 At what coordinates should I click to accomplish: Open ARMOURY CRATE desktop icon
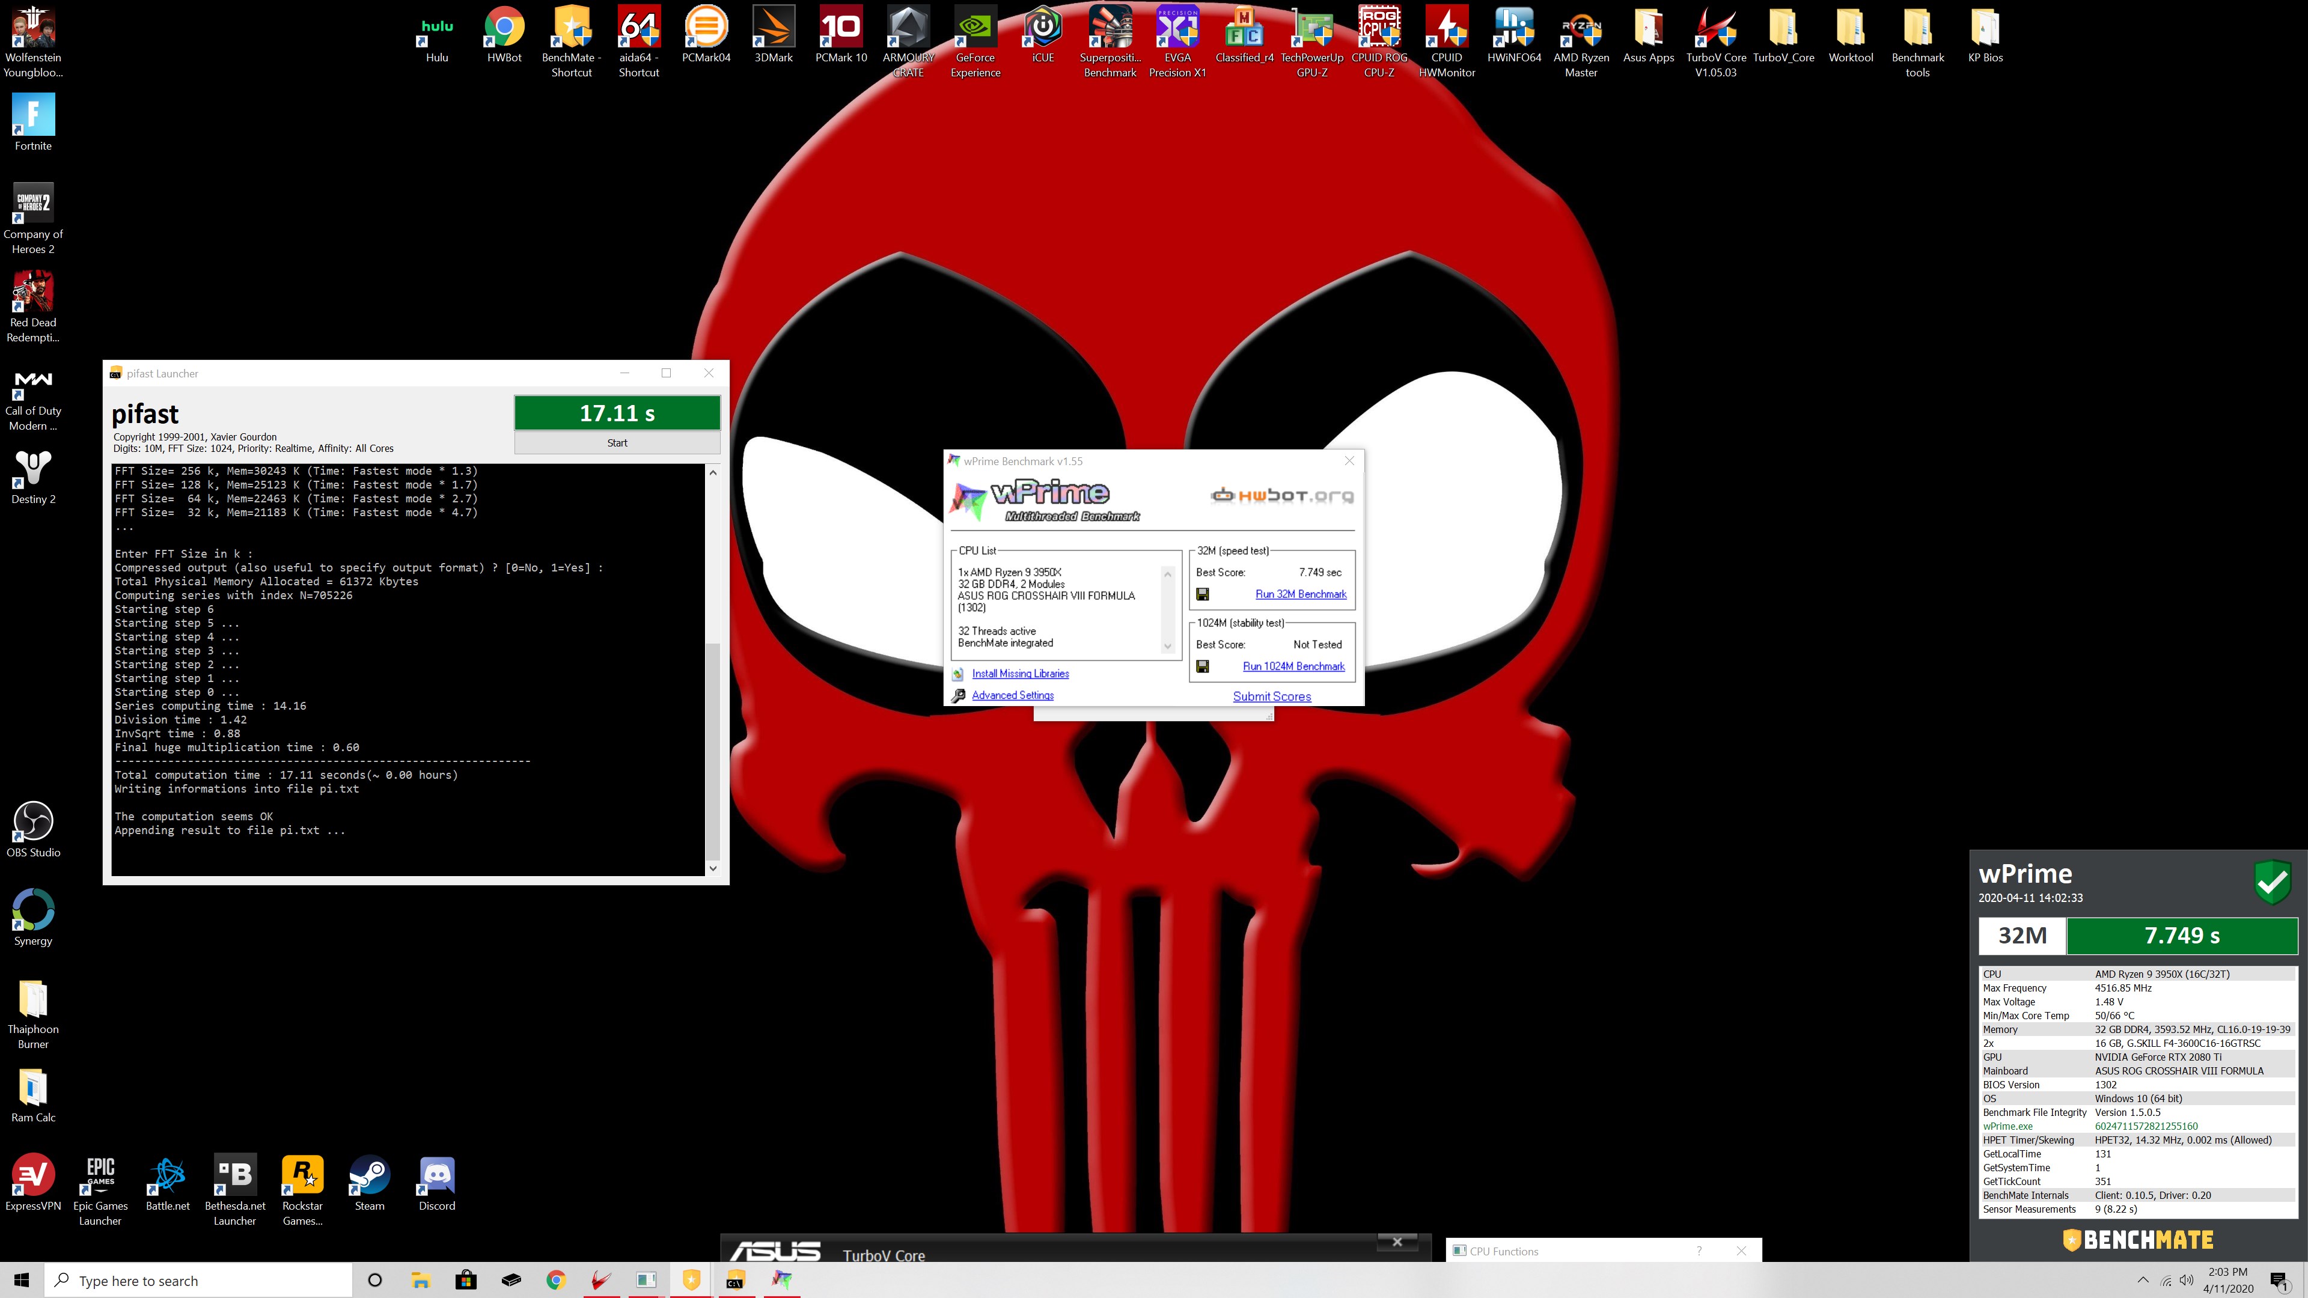pyautogui.click(x=908, y=41)
